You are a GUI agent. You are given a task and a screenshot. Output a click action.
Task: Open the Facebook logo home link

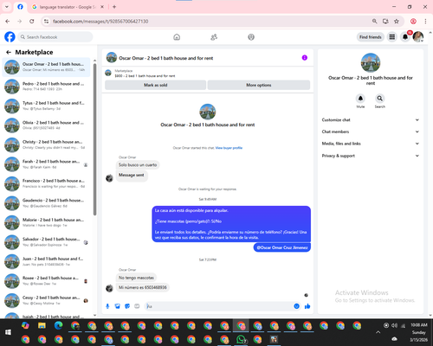point(10,37)
